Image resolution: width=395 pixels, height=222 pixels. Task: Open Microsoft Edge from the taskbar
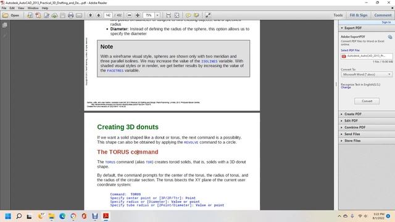(62, 216)
